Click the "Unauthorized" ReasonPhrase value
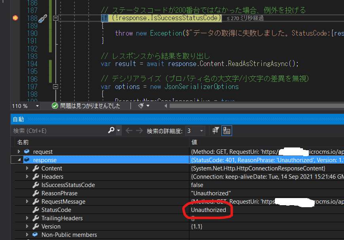This screenshot has width=344, height=240. tap(211, 193)
